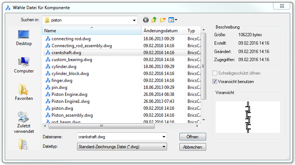This screenshot has width=295, height=165.
Task: Toggle Voransicht benutzen checkbox
Action: (x=215, y=82)
